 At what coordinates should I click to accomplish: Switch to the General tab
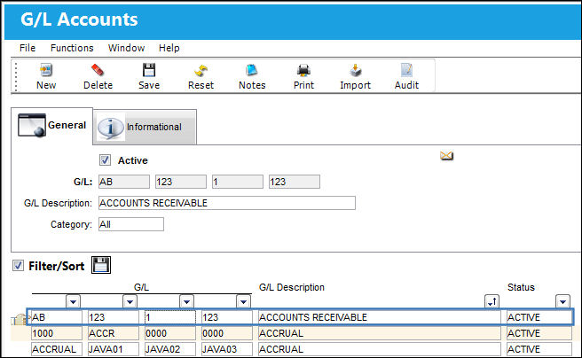(52, 125)
